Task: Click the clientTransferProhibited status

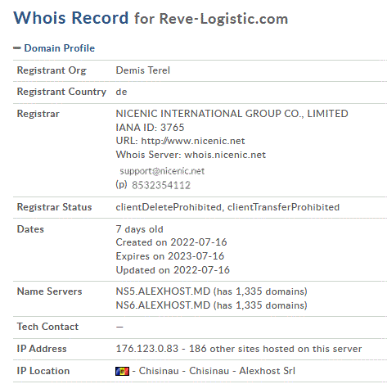Action: [x=283, y=207]
